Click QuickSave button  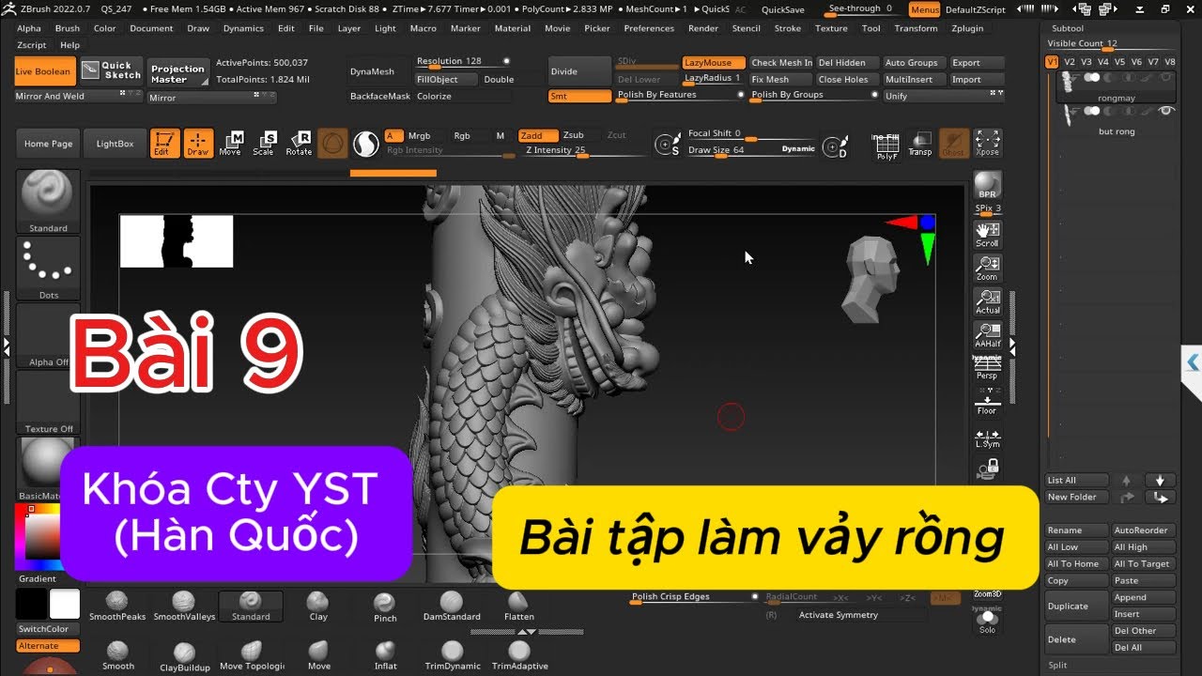(x=782, y=9)
